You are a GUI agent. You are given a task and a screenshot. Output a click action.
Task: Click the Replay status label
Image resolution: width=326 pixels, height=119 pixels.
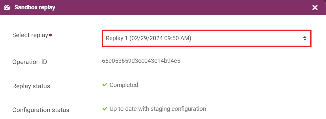point(31,86)
